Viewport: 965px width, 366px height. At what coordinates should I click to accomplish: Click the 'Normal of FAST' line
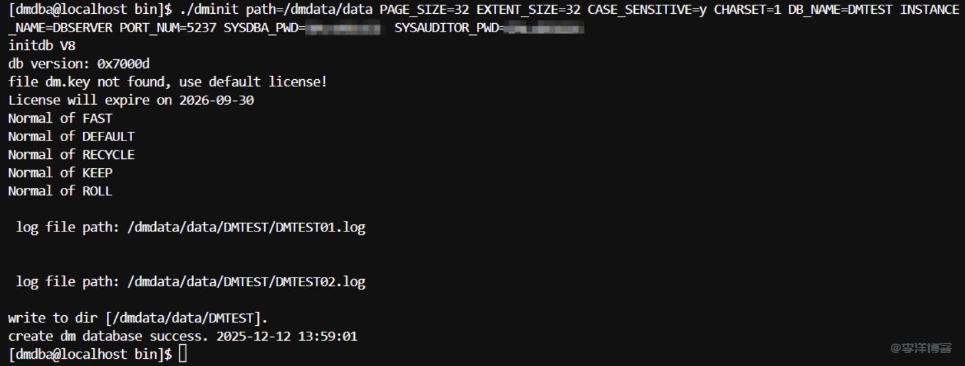(60, 119)
